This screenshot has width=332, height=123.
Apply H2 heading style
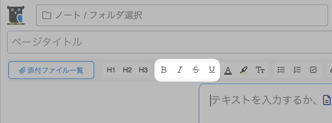click(x=127, y=70)
